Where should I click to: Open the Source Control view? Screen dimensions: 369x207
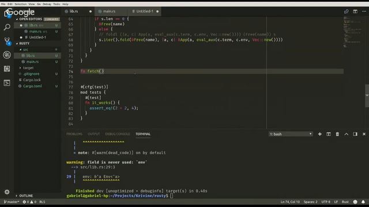7,41
